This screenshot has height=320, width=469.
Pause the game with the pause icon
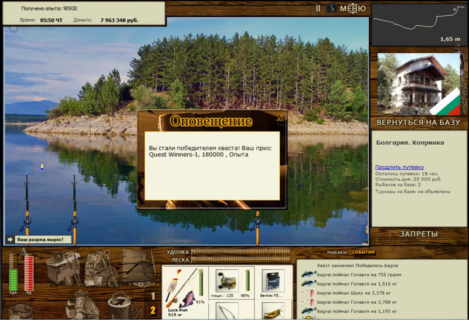tap(318, 8)
